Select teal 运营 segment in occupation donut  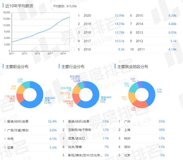pos(26,84)
